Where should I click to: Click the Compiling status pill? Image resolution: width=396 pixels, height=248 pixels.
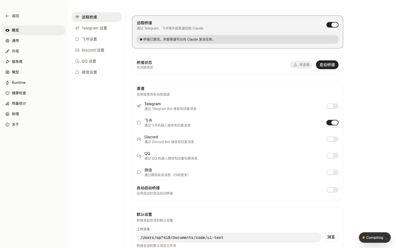click(x=375, y=238)
